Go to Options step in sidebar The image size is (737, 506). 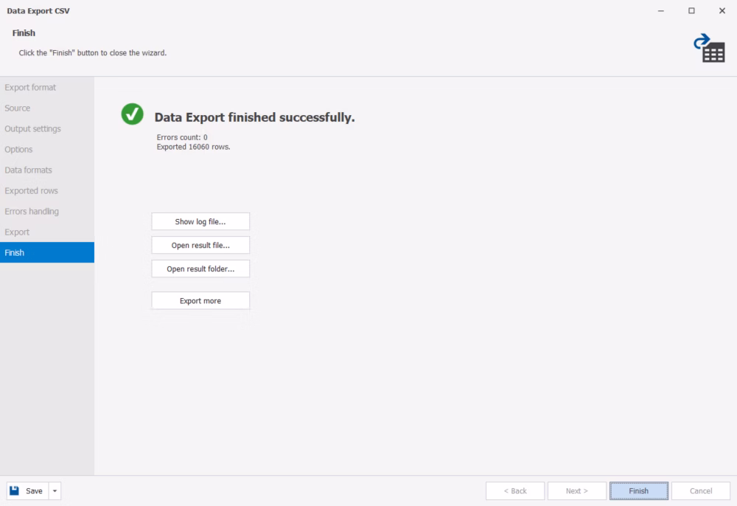[x=47, y=150]
